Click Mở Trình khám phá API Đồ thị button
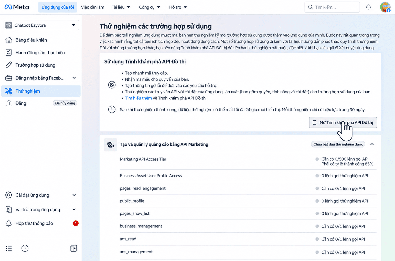The width and height of the screenshot is (395, 261). pyautogui.click(x=343, y=122)
